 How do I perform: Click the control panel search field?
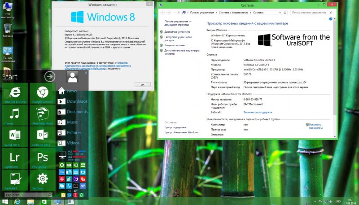point(312,13)
